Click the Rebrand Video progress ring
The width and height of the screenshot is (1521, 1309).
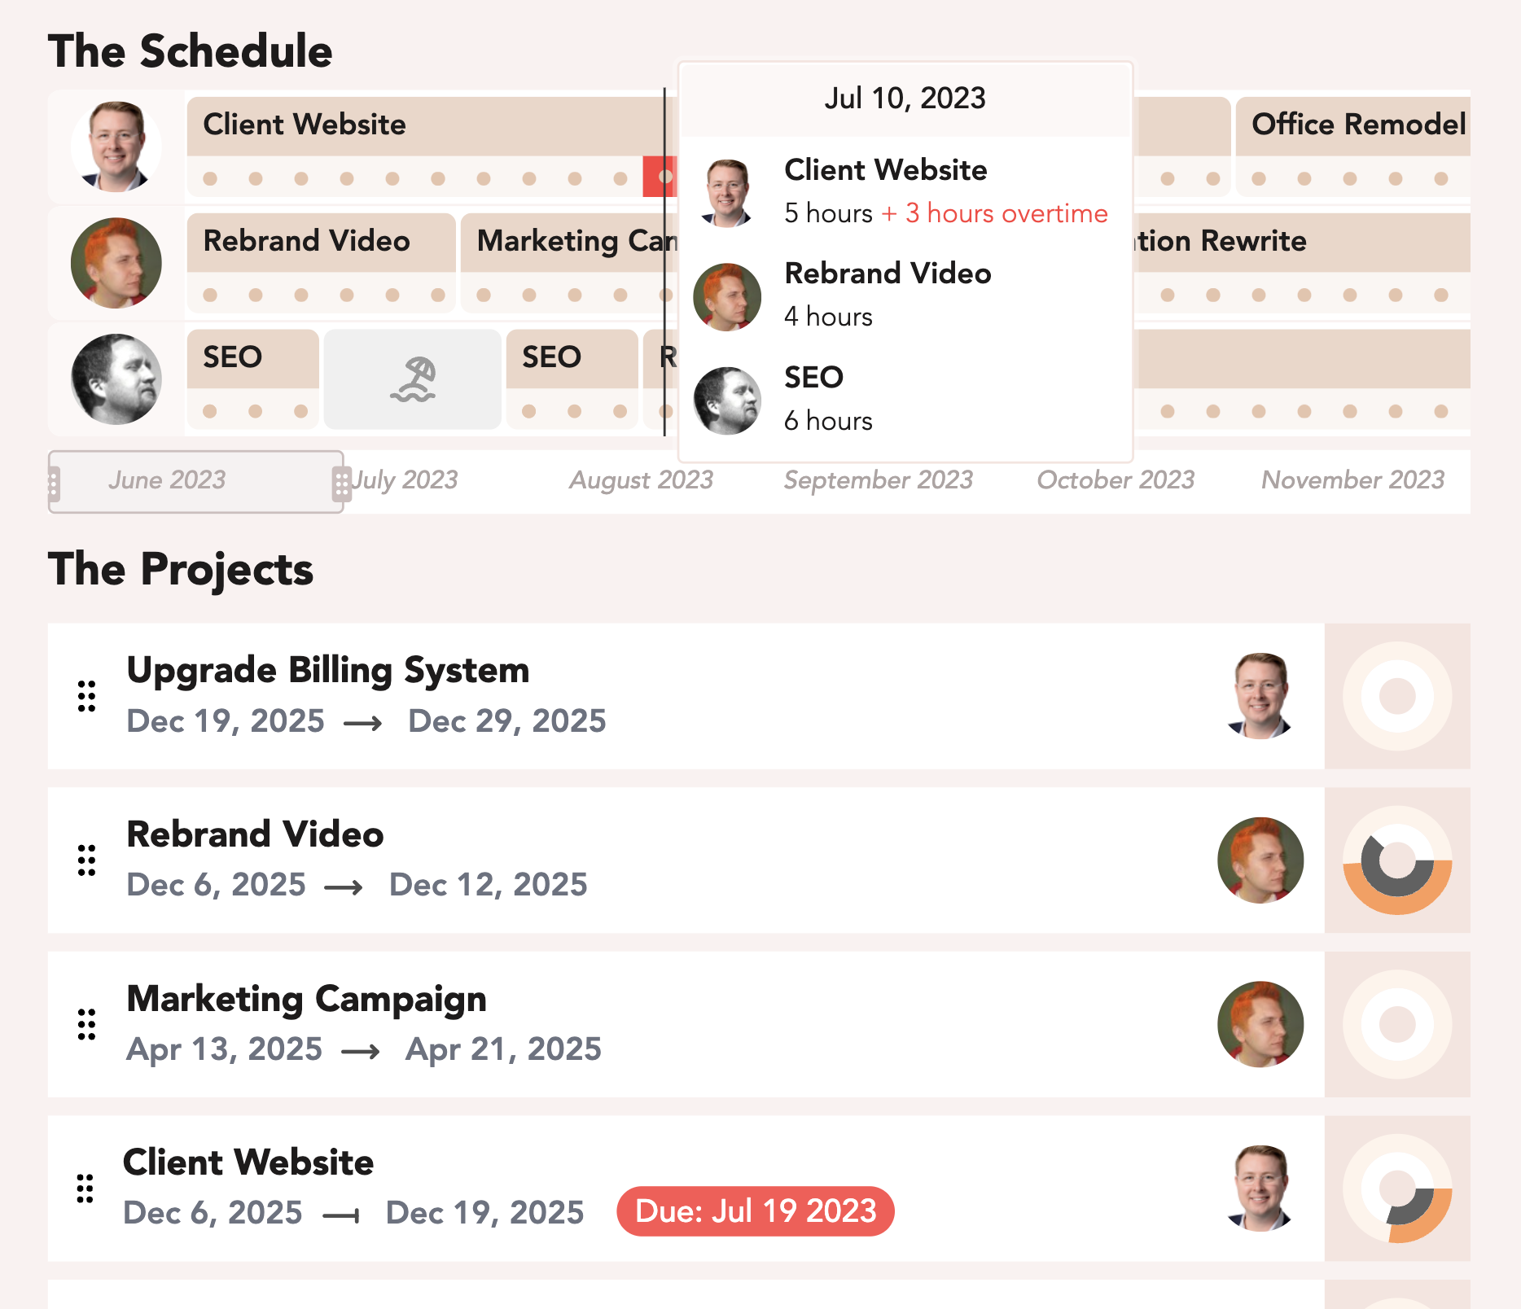pyautogui.click(x=1398, y=860)
